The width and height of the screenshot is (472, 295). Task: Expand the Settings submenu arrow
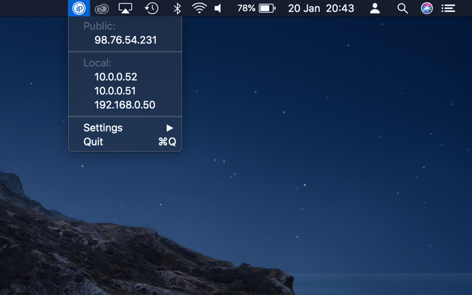pos(170,128)
